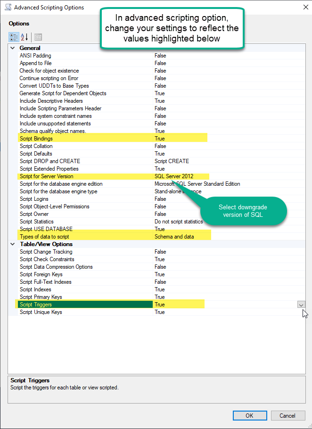Select the Script Unique Keys row

tap(41, 312)
